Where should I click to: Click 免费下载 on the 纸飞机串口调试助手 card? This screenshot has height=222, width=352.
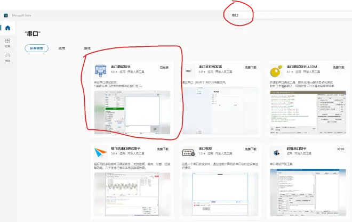coord(163,149)
